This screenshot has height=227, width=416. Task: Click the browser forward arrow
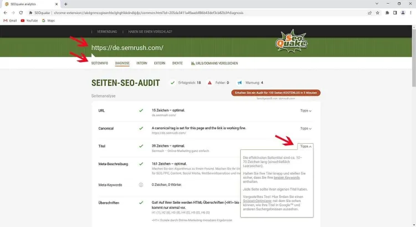tap(13, 13)
